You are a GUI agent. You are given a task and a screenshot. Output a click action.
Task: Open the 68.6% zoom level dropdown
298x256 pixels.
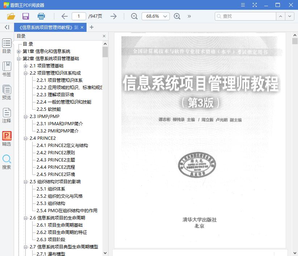tap(165, 16)
